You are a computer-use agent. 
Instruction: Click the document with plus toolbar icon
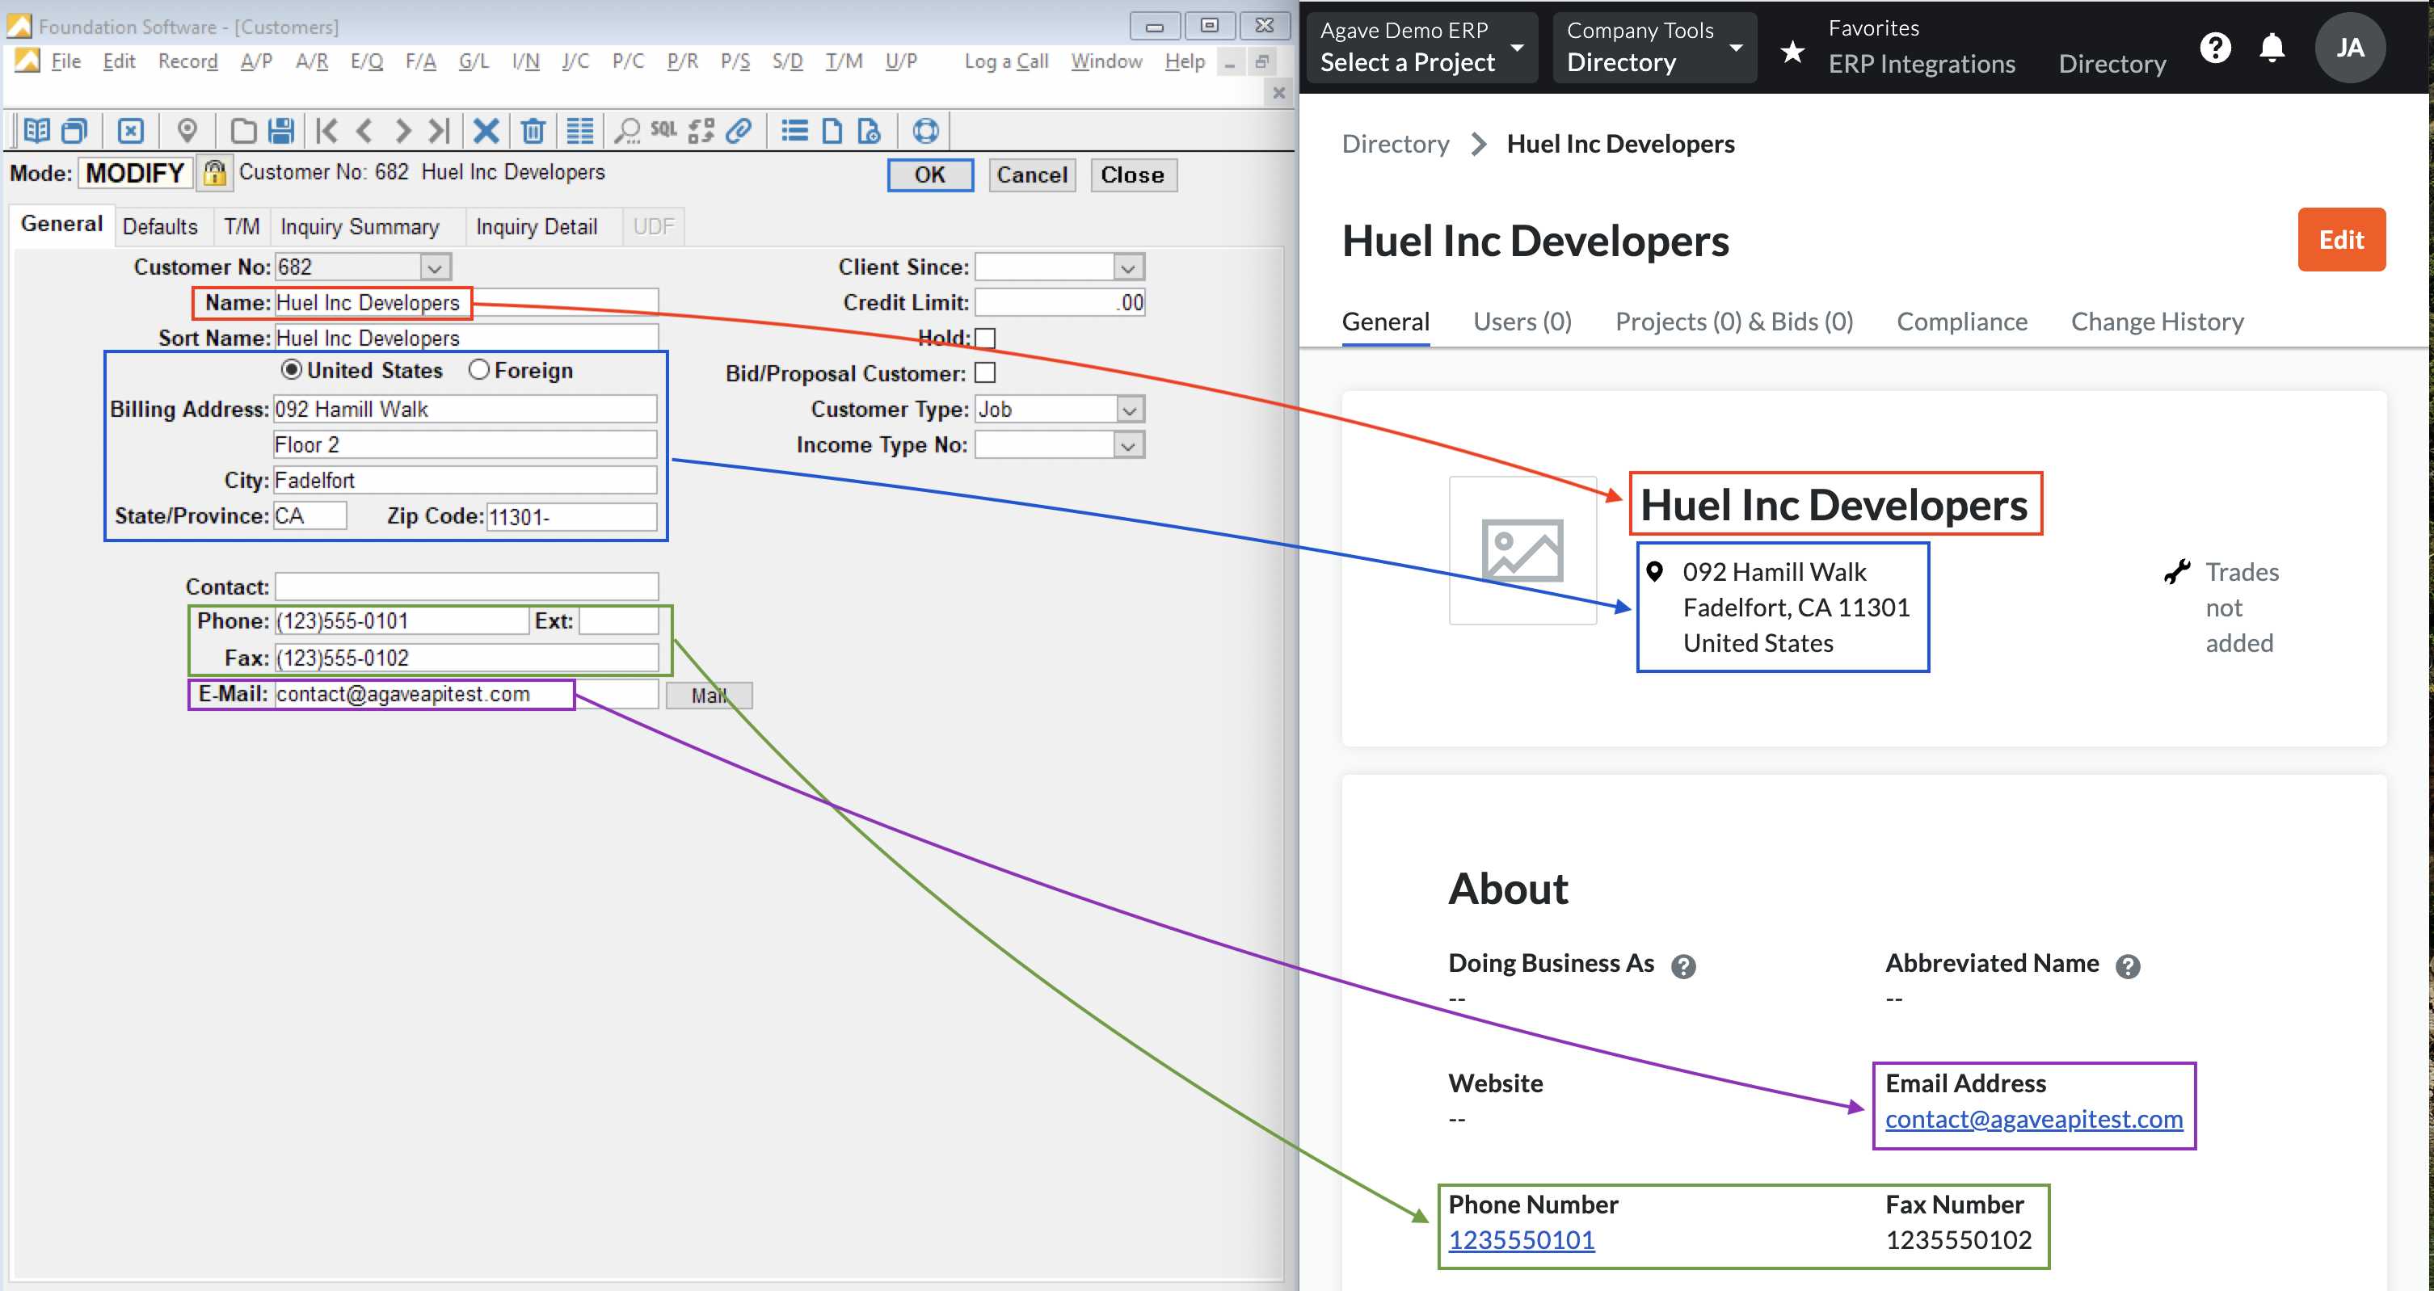click(869, 130)
